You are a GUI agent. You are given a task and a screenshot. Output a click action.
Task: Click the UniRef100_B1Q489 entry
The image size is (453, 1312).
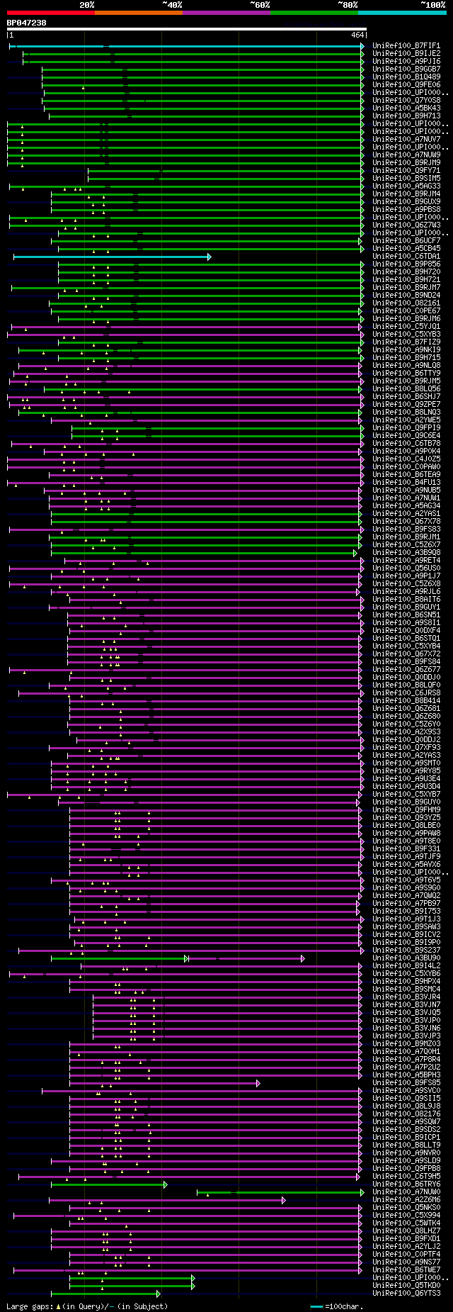pyautogui.click(x=406, y=77)
